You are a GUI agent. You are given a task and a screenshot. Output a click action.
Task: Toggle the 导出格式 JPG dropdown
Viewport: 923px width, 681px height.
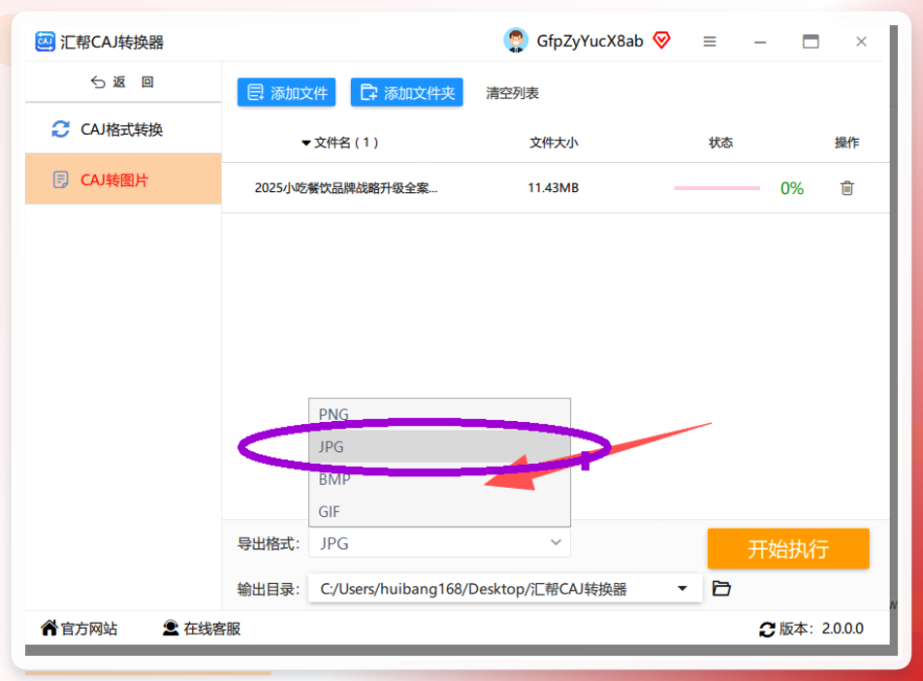439,543
